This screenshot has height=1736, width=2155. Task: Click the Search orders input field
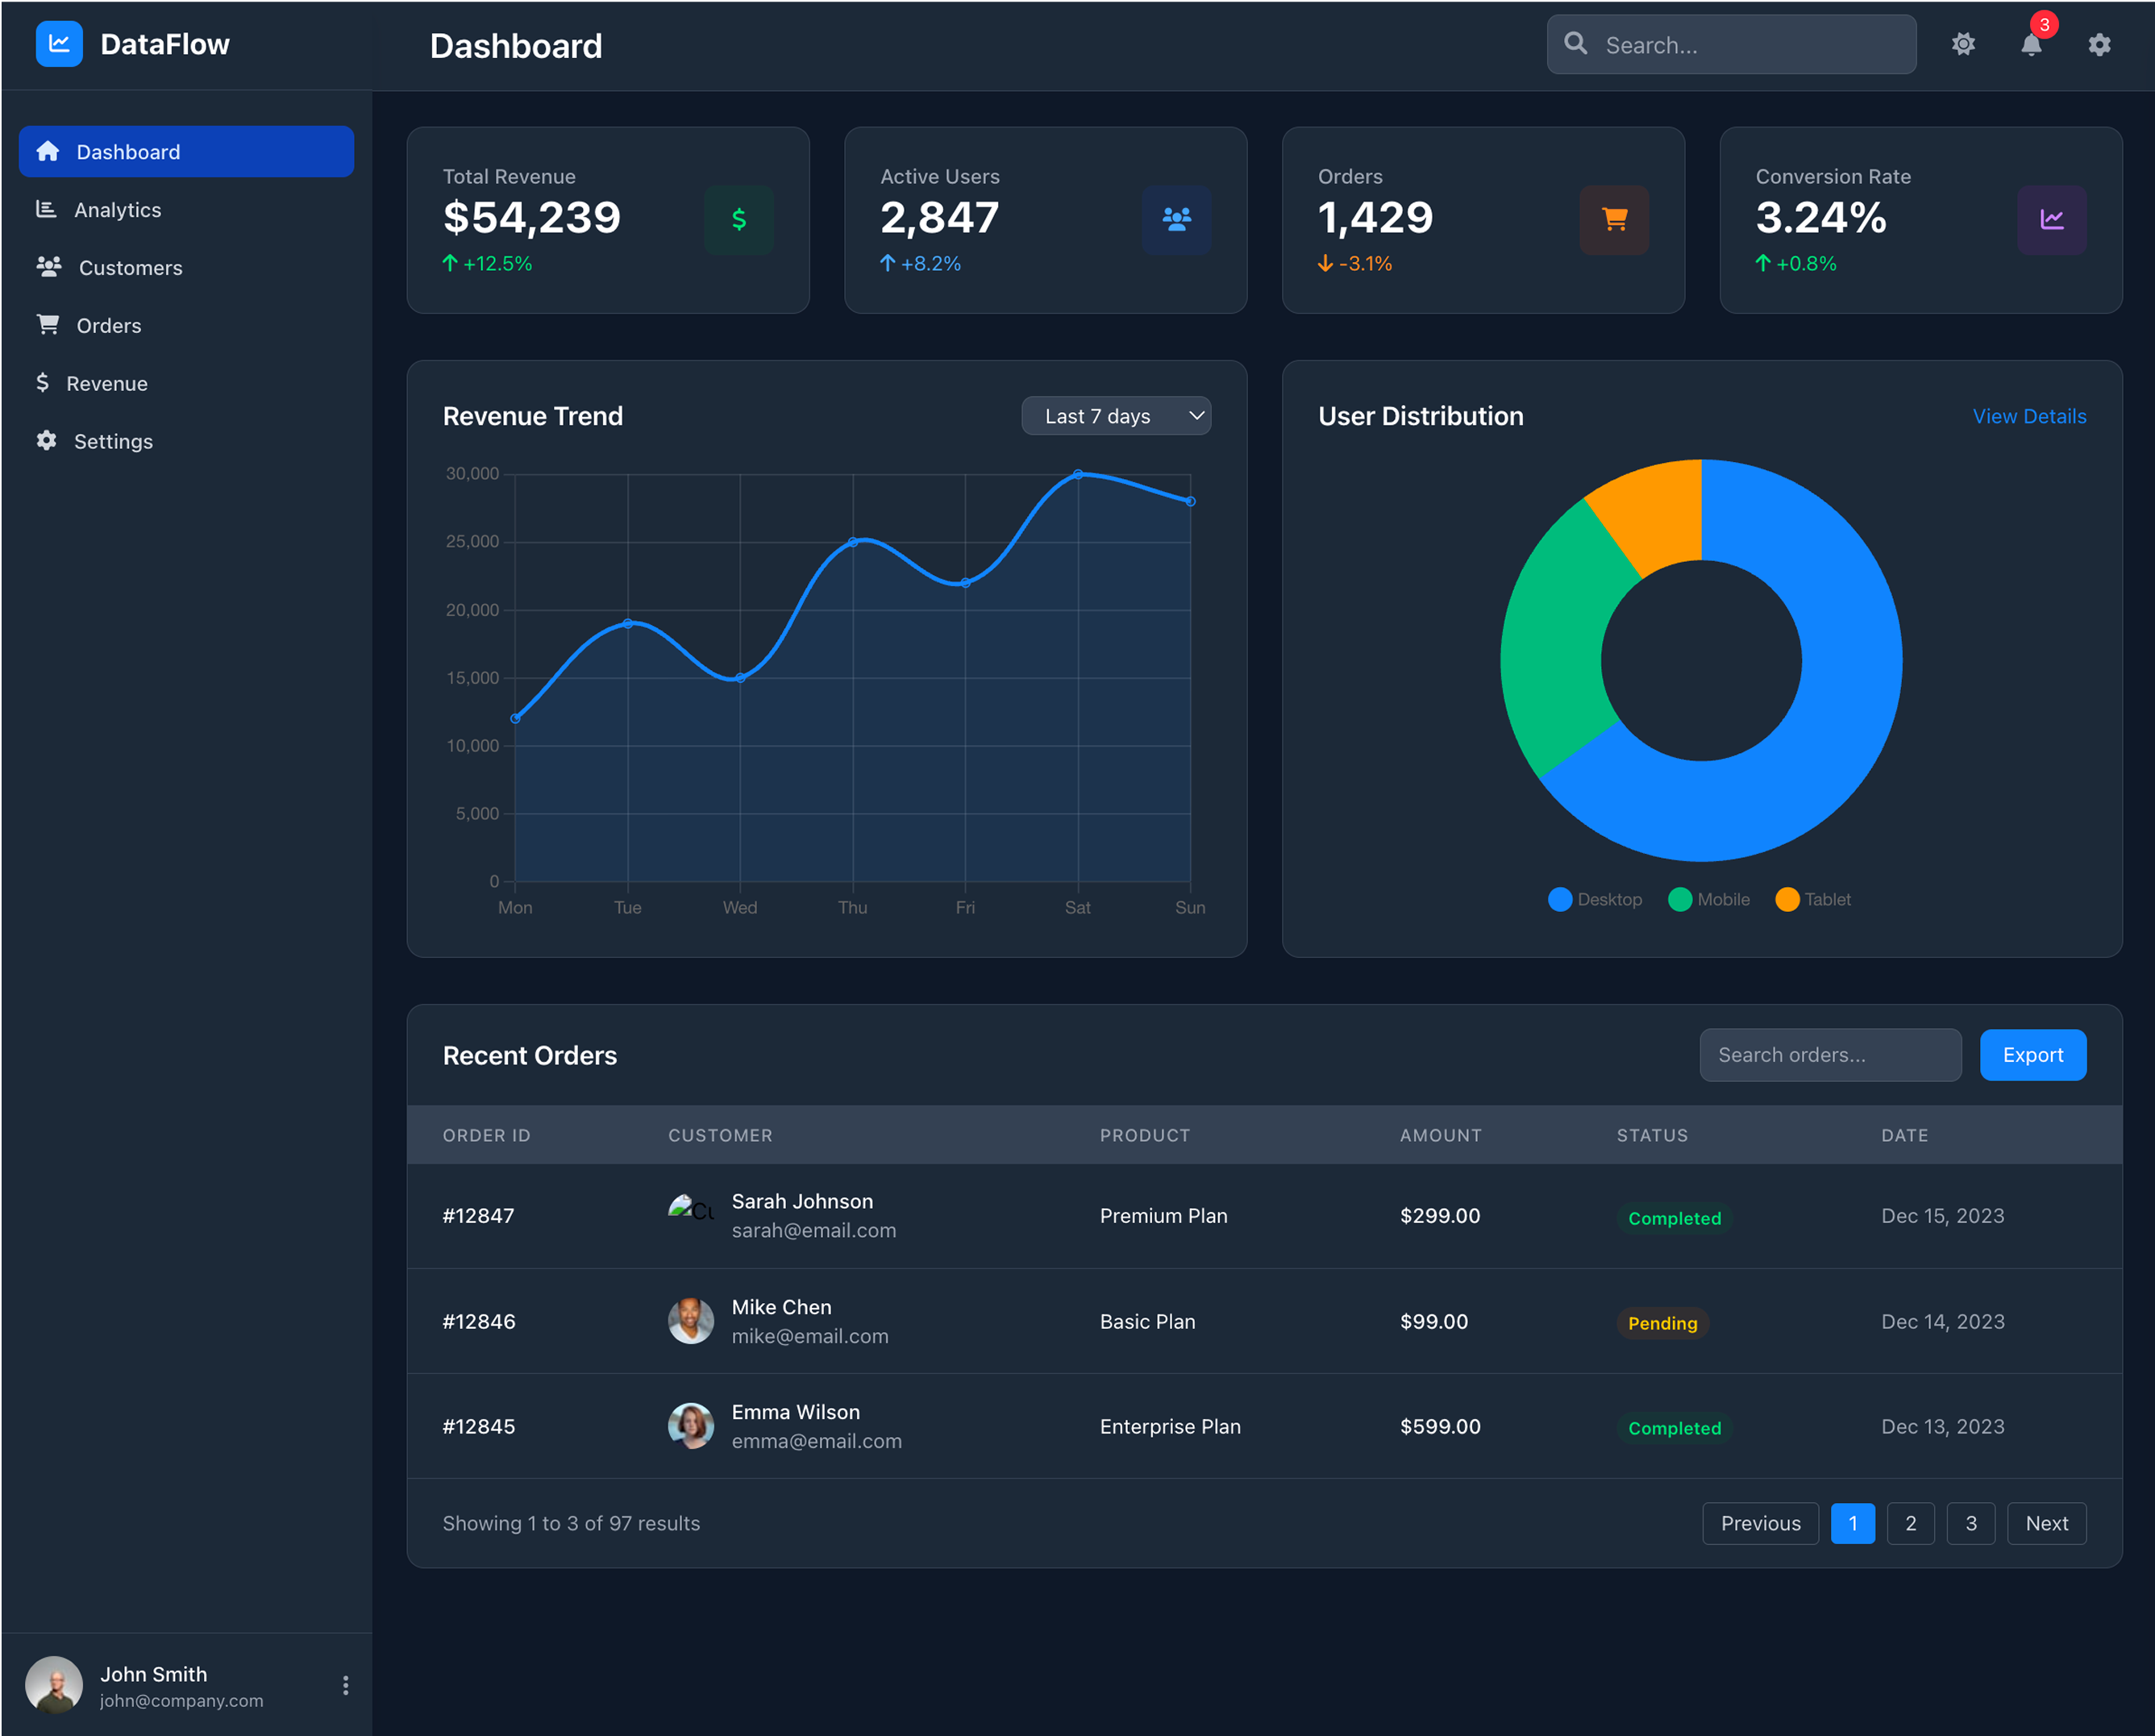(1829, 1054)
